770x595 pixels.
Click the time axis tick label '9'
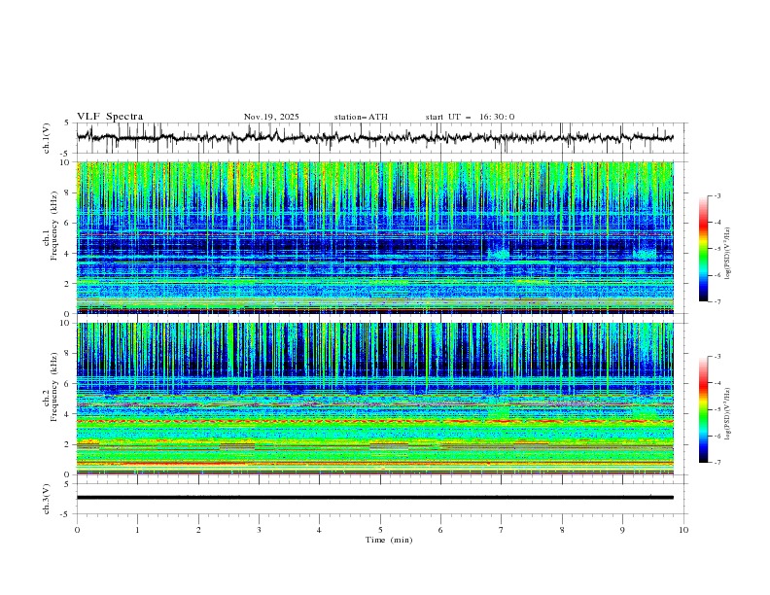tap(622, 530)
